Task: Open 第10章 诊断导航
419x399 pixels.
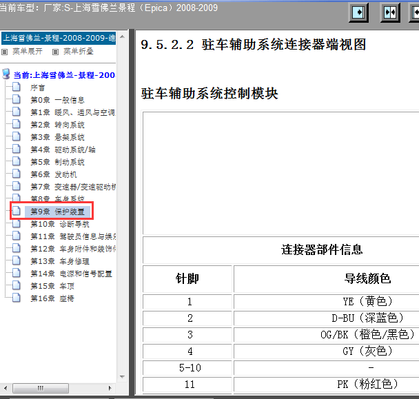Action: click(x=60, y=224)
